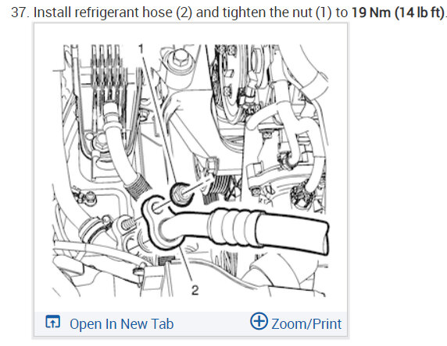447x346 pixels.
Task: Click the ribbed crimp collar on the refrigerant hose
Action: point(234,228)
